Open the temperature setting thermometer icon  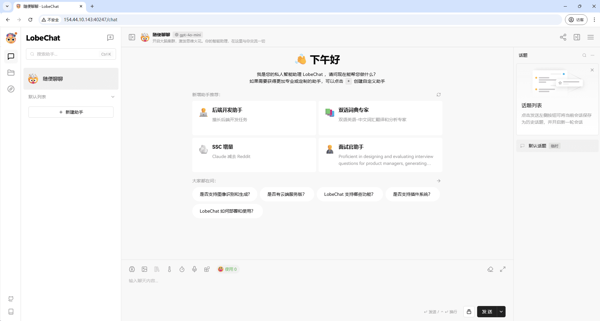[169, 269]
